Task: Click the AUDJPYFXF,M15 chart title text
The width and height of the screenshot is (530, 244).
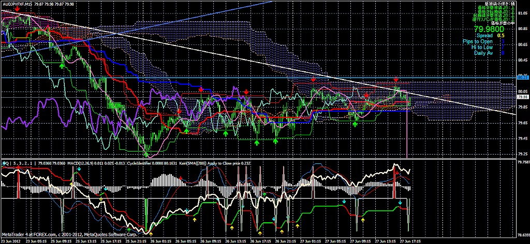Action: [x=18, y=4]
